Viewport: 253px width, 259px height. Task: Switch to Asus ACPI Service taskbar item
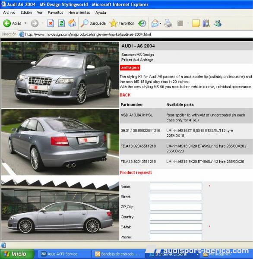pyautogui.click(x=63, y=254)
